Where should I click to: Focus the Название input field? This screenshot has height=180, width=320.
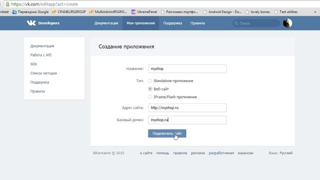click(x=187, y=69)
